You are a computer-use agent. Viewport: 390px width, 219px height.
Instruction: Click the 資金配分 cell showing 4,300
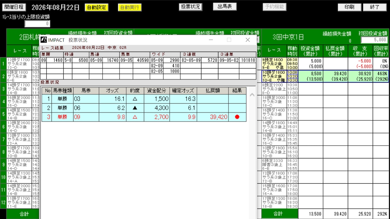(157, 108)
